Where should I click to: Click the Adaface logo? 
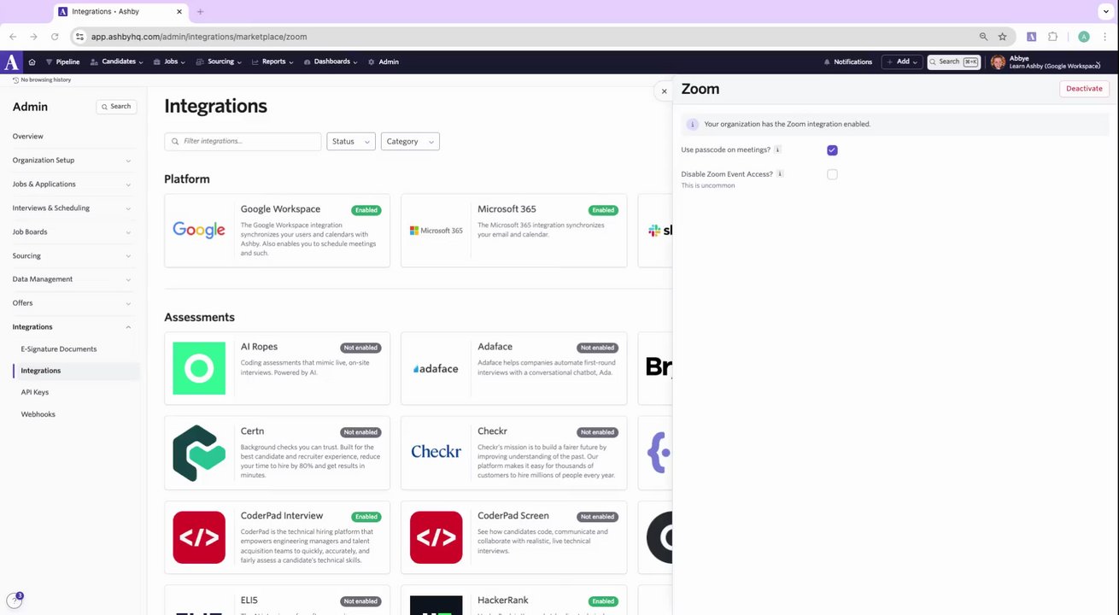(x=436, y=368)
